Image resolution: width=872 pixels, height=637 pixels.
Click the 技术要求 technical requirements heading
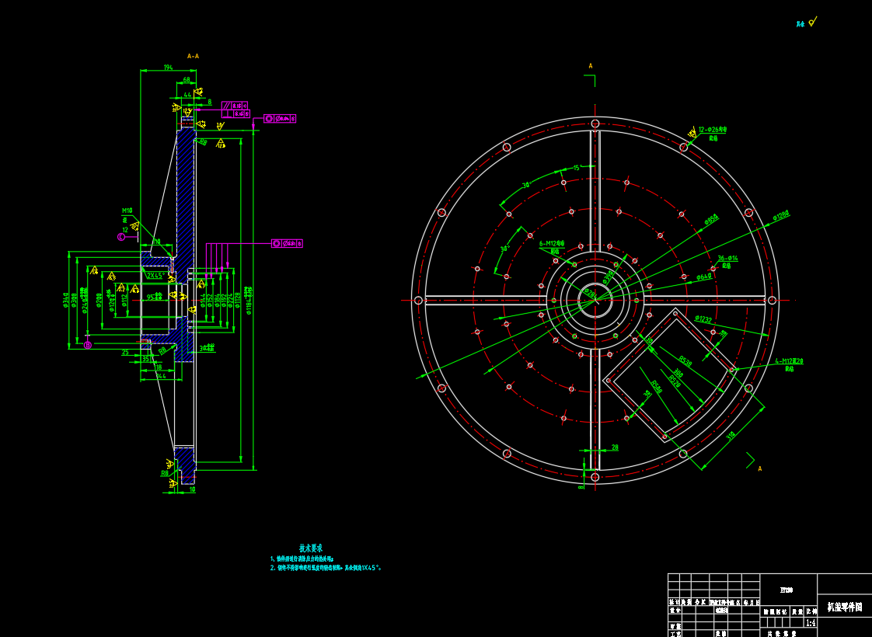click(311, 548)
